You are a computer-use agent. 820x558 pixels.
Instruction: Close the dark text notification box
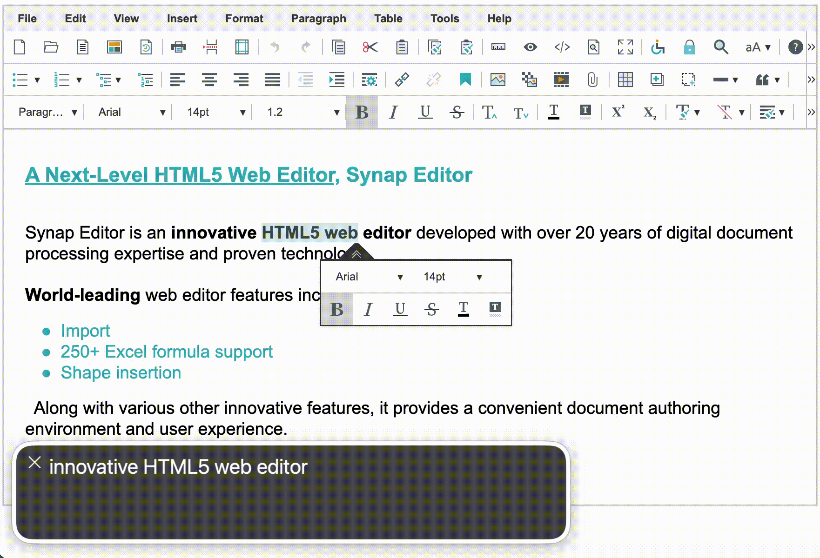[x=34, y=462]
